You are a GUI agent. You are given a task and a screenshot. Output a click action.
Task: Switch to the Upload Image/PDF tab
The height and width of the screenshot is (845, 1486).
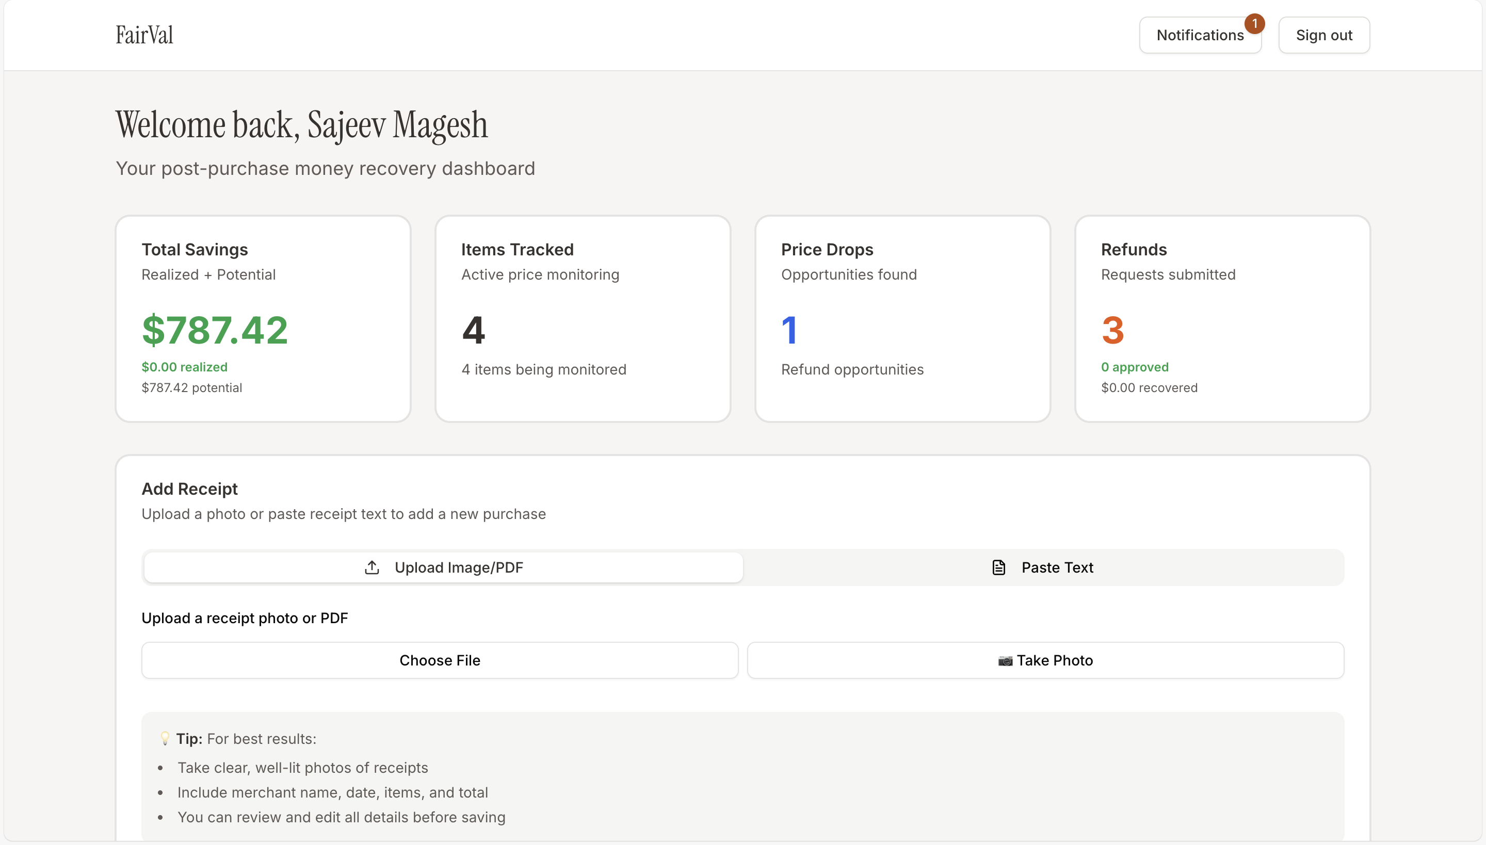click(x=444, y=567)
